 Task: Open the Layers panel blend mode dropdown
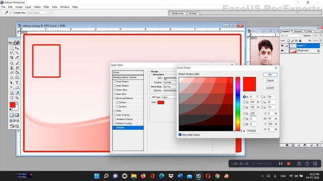click(291, 36)
